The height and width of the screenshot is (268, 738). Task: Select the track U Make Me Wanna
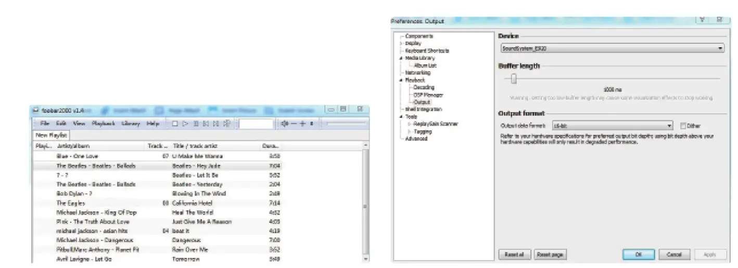pos(197,156)
